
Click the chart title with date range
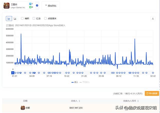pos(35,25)
